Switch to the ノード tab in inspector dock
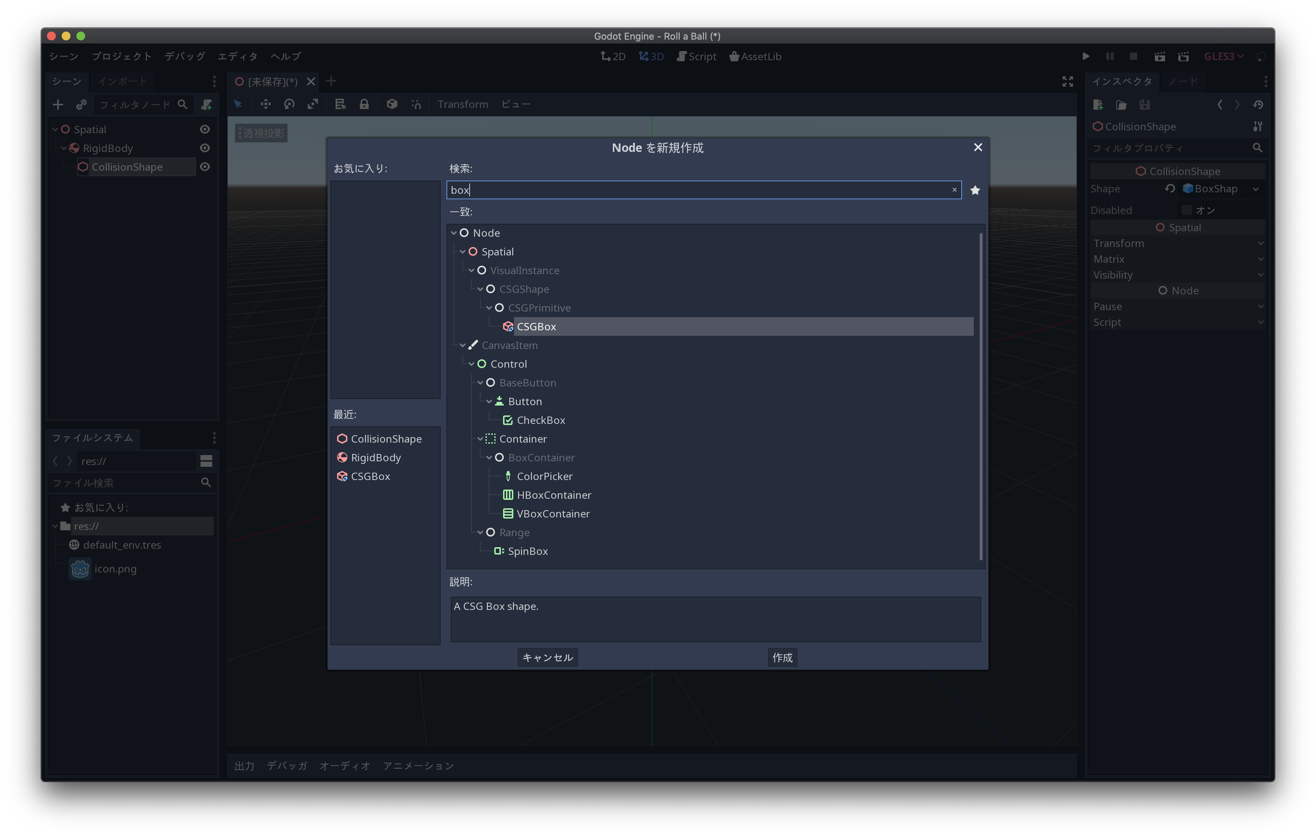Viewport: 1316px width, 836px height. tap(1183, 81)
